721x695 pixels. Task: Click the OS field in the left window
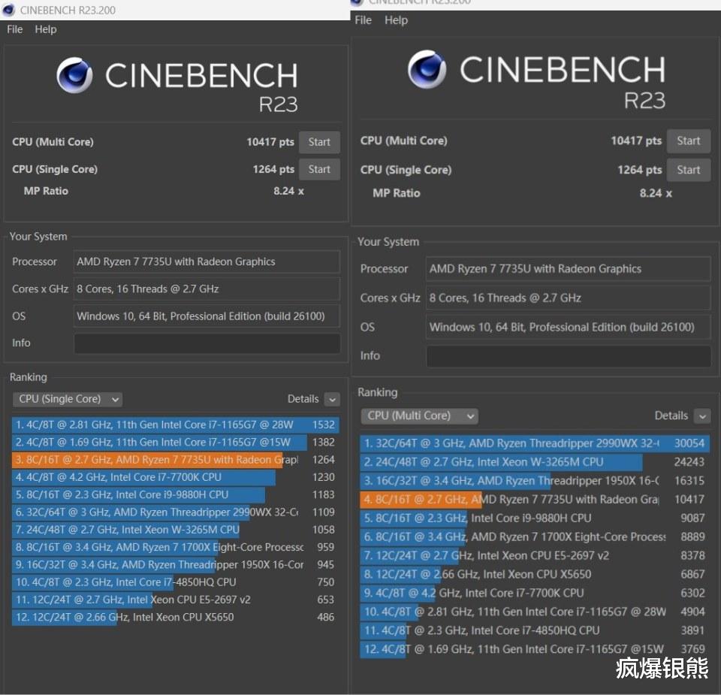207,316
